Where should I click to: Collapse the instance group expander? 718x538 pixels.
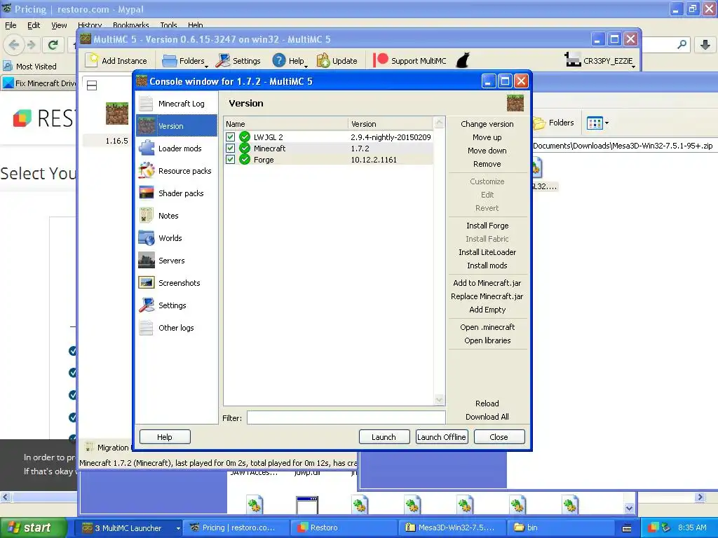[x=92, y=85]
